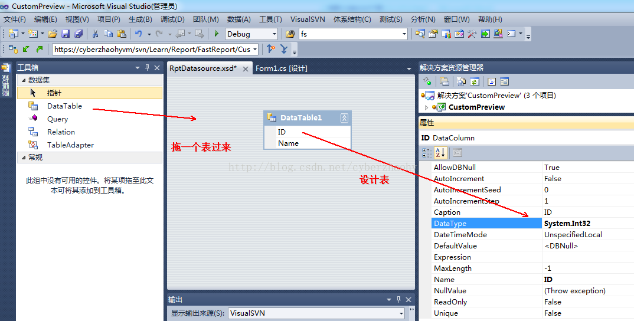Select TableAdapter in the toolbox
This screenshot has width=634, height=321.
click(x=90, y=145)
